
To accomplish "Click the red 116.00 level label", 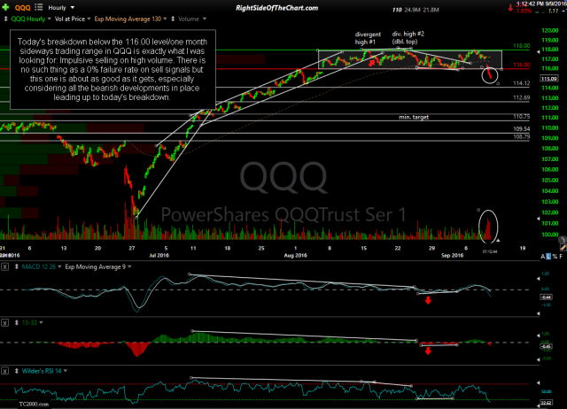I will (x=522, y=65).
